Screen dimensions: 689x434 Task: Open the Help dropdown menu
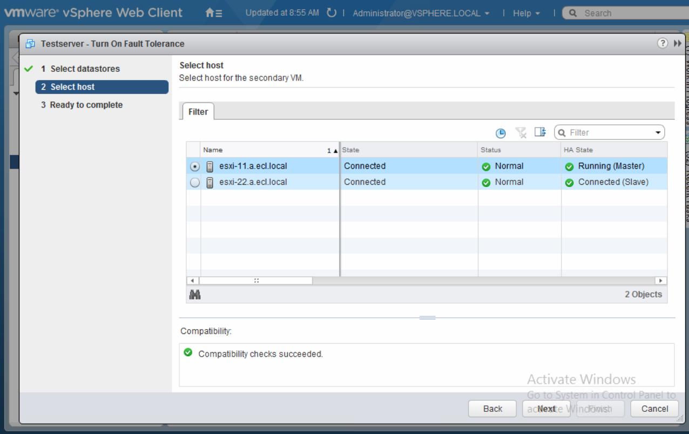[x=526, y=13]
